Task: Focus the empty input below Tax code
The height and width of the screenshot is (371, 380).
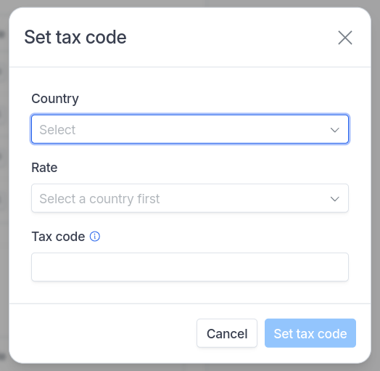Action: pos(190,267)
